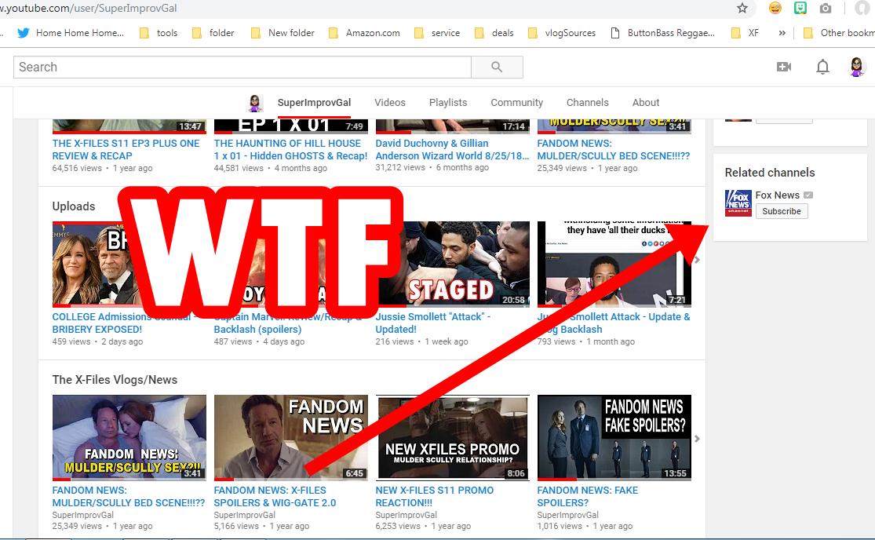The width and height of the screenshot is (875, 540).
Task: Open X-Files S11 EP3 Plus One review link
Action: click(x=126, y=149)
